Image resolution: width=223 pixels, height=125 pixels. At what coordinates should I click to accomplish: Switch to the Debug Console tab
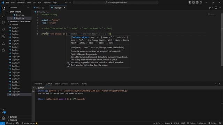61,84
